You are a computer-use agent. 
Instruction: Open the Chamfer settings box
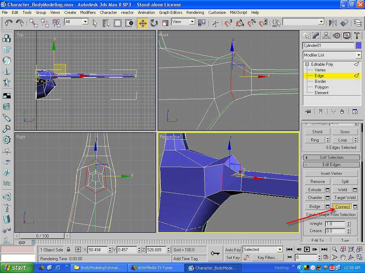pos(328,198)
